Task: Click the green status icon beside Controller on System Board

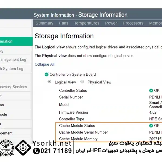Action: tap(46, 75)
